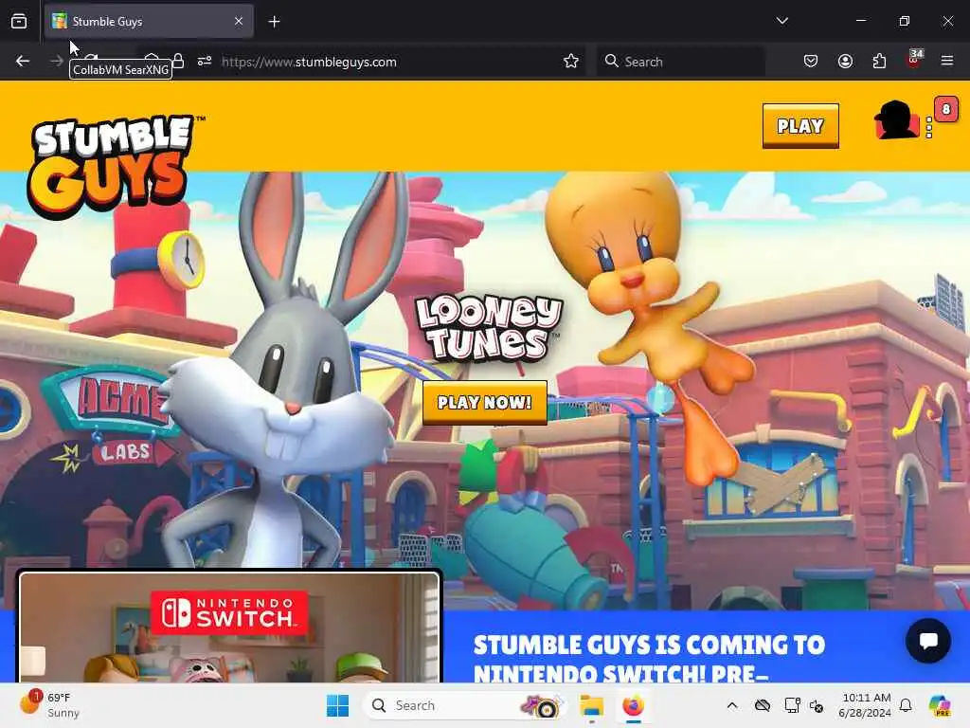Screen dimensions: 970x728
Task: Click the Looney Tunes logo
Action: (x=489, y=328)
